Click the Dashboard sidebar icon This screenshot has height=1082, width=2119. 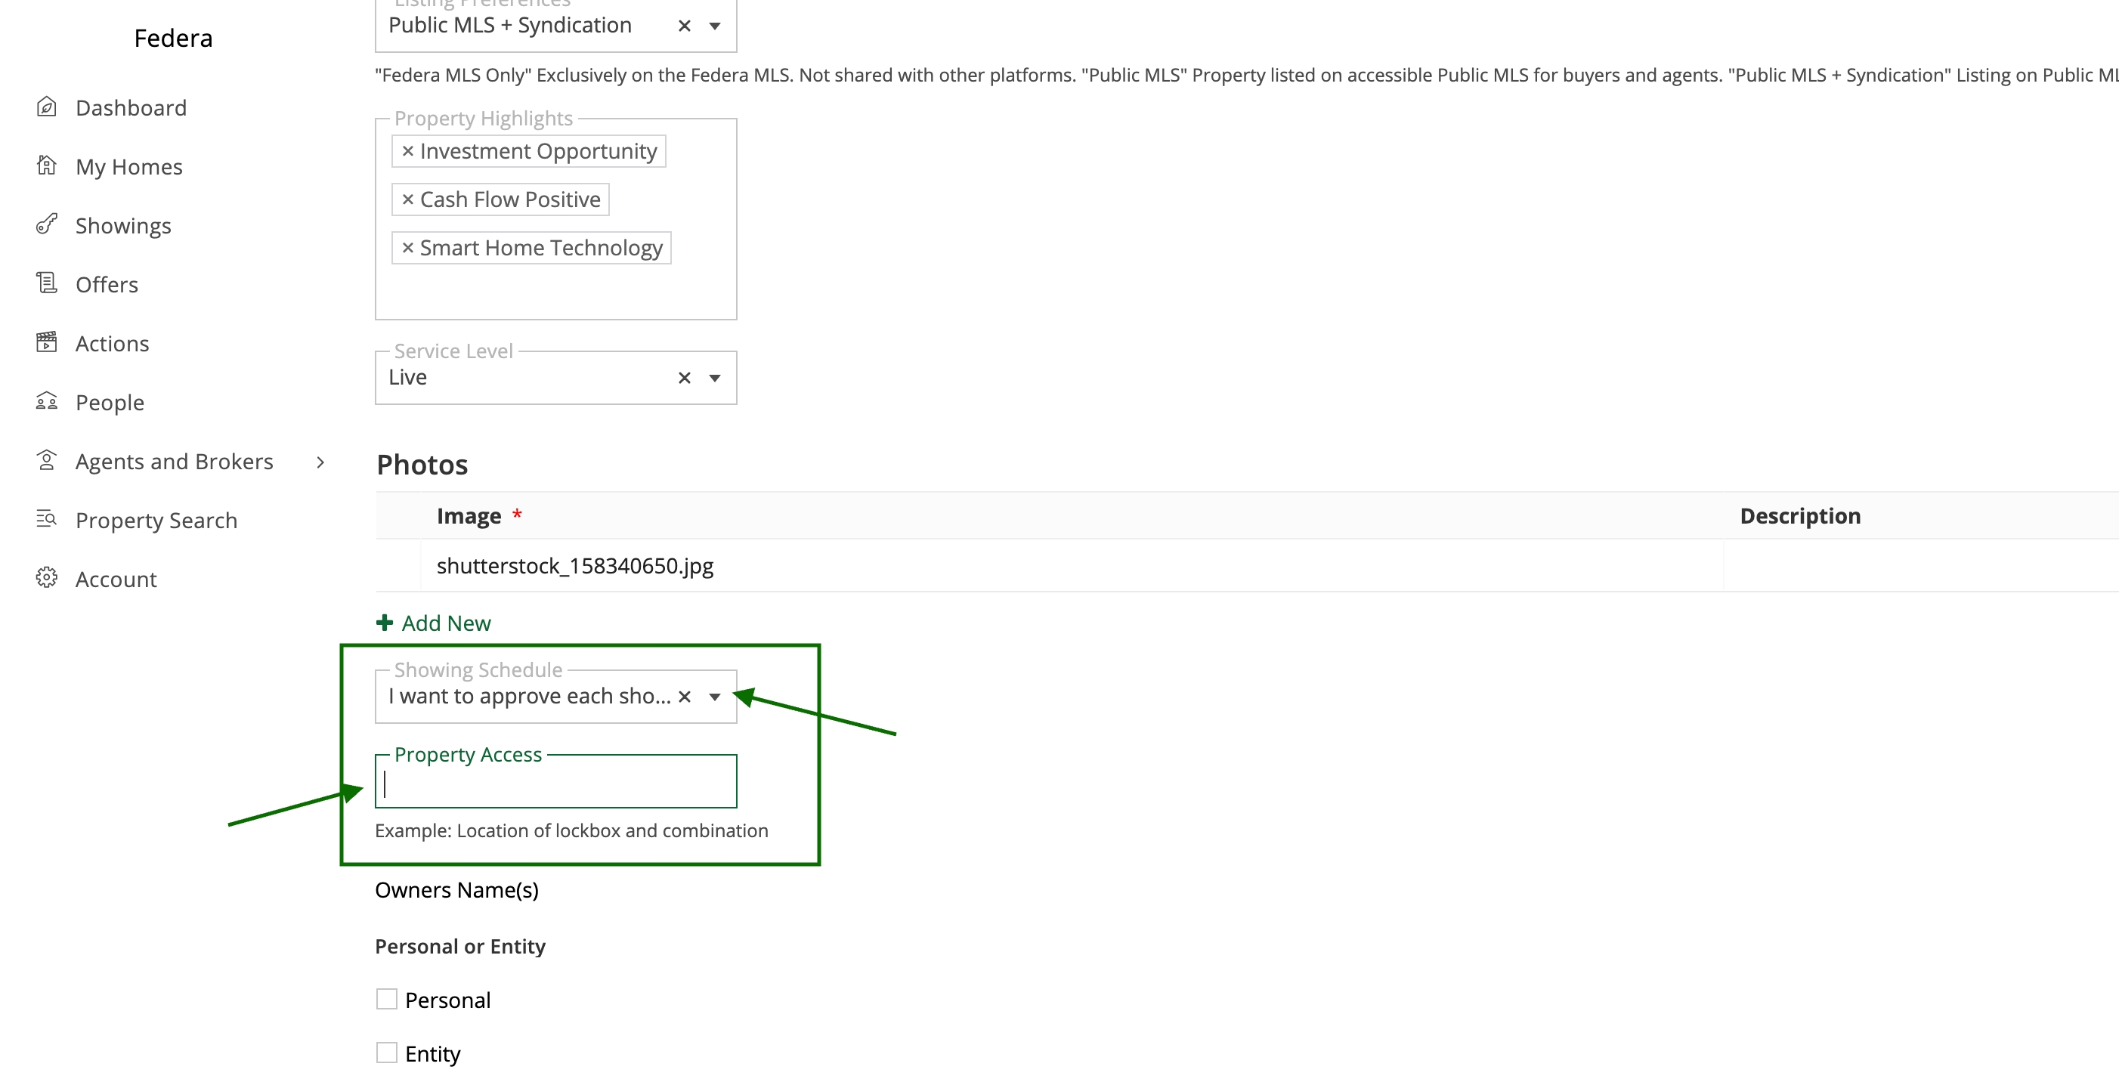47,107
